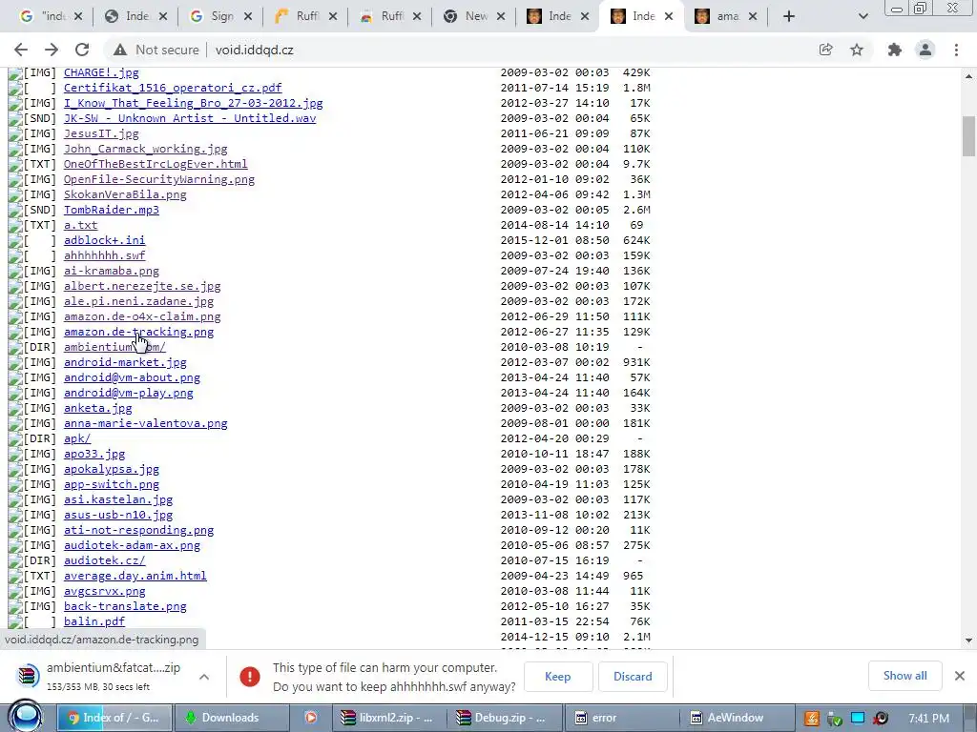Screen dimensions: 977x732
Task: Click the network monitor tray icon
Action: coord(858,718)
